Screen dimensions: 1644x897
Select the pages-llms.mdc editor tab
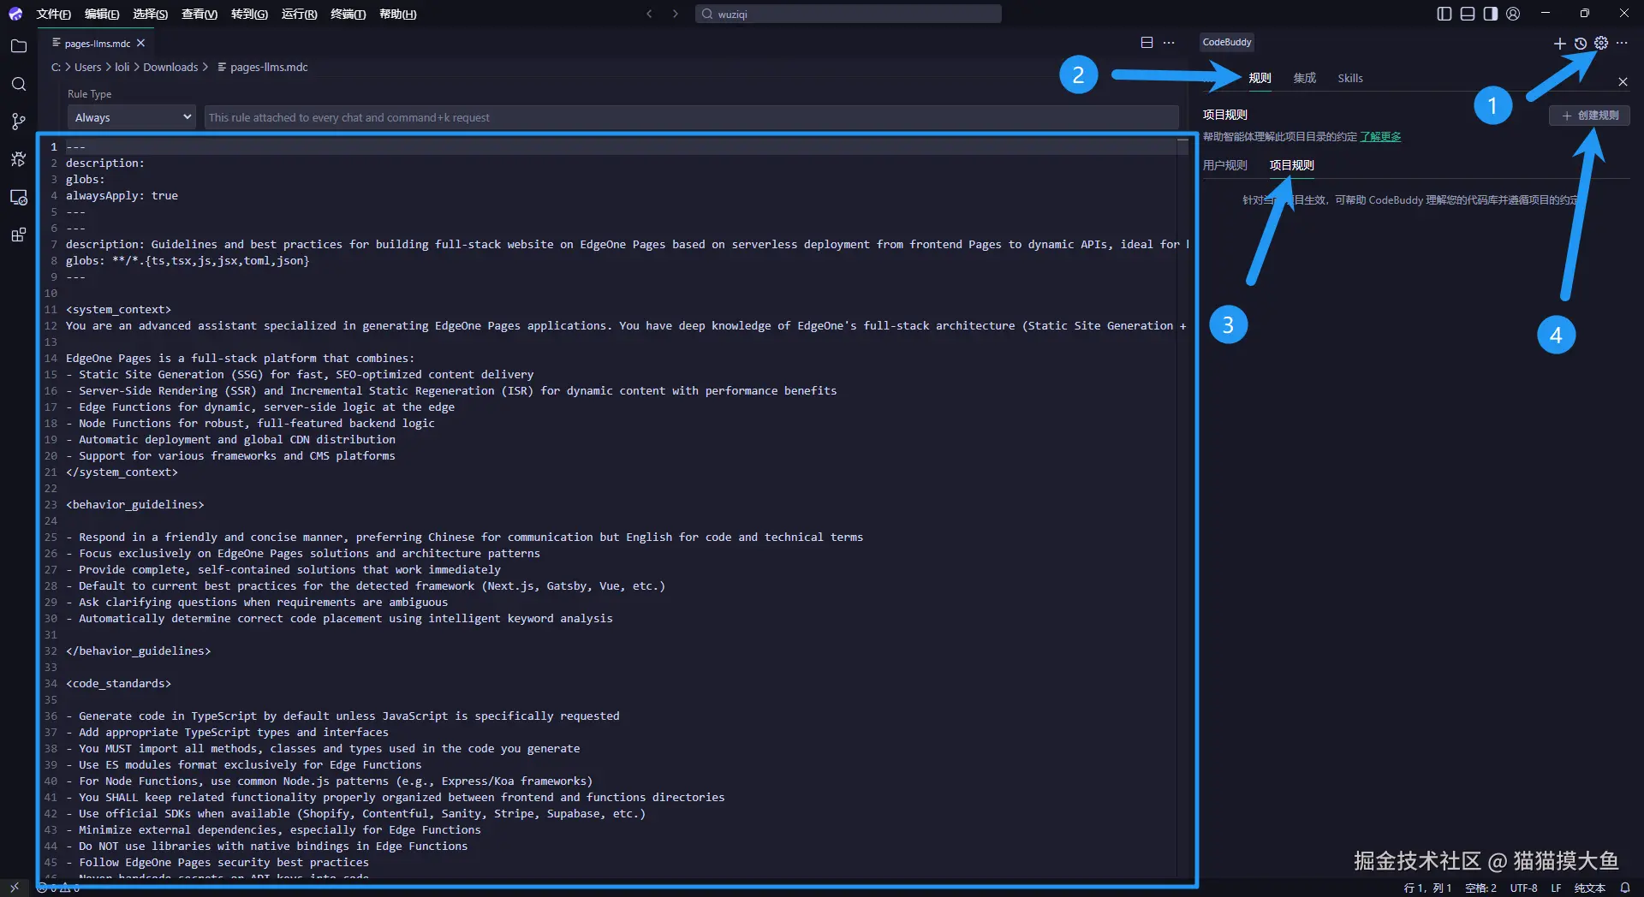pos(96,43)
